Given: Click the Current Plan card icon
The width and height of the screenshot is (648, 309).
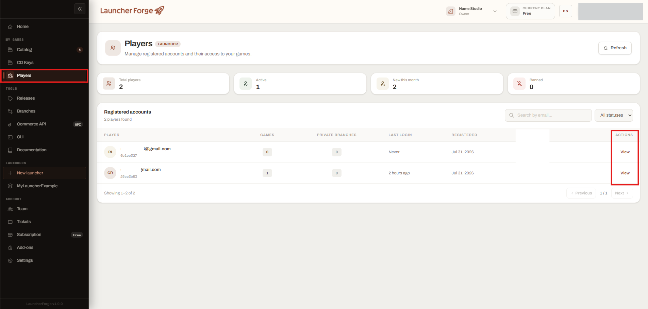Looking at the screenshot, I should point(515,11).
